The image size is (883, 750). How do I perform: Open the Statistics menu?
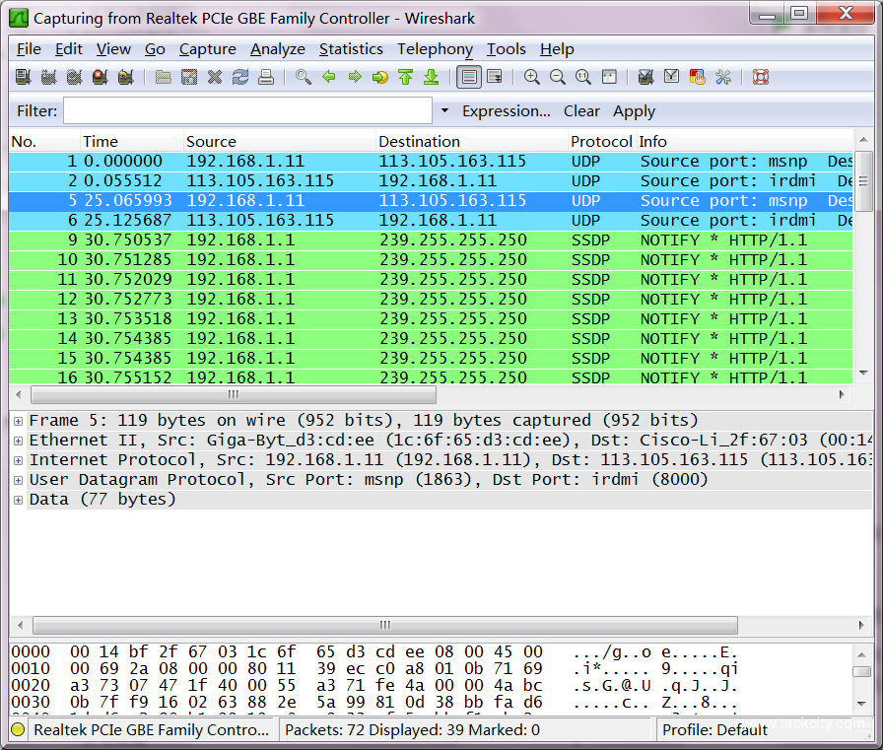point(351,49)
